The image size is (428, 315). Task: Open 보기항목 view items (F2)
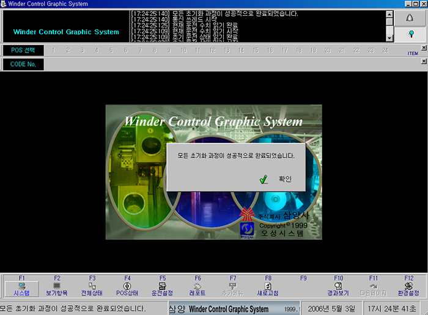tap(57, 288)
